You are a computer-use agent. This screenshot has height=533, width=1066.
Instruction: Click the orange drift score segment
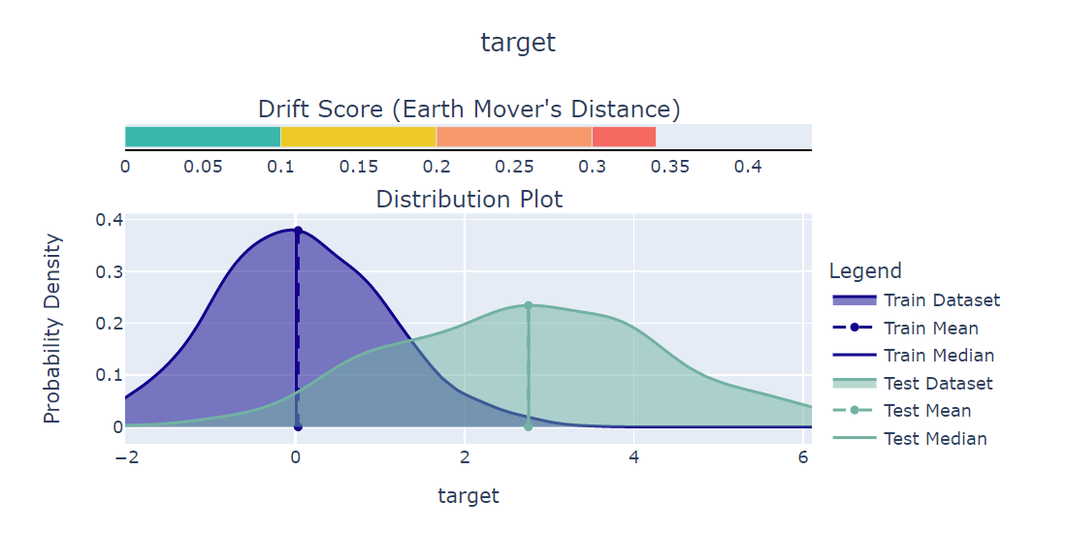(514, 137)
